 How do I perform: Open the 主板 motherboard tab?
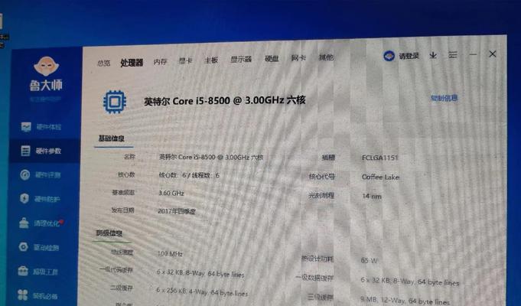click(211, 60)
